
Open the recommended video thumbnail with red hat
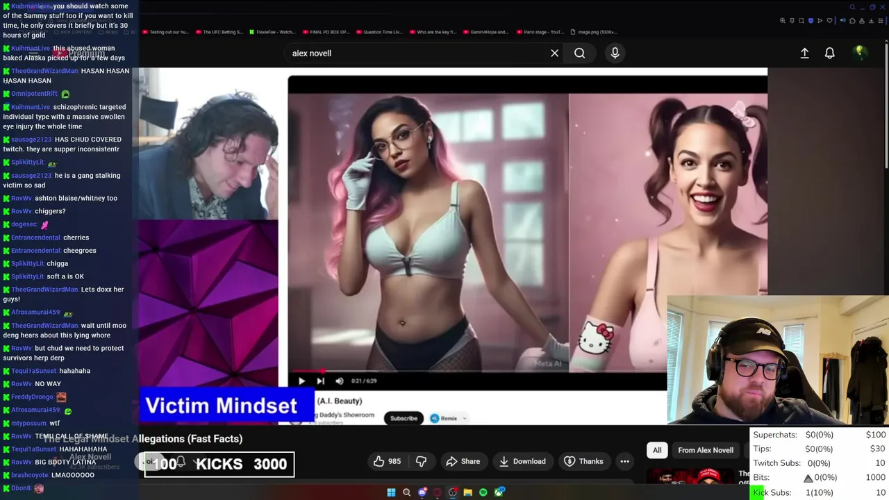[x=690, y=476]
